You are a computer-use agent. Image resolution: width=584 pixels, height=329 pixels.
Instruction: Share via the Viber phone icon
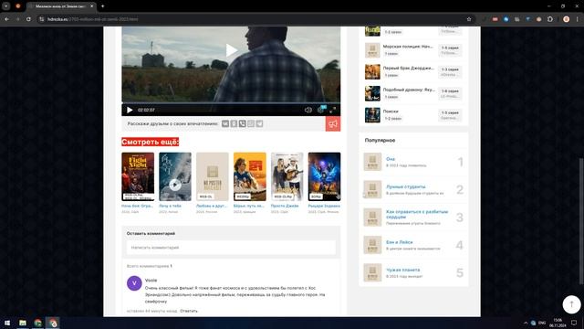click(243, 124)
